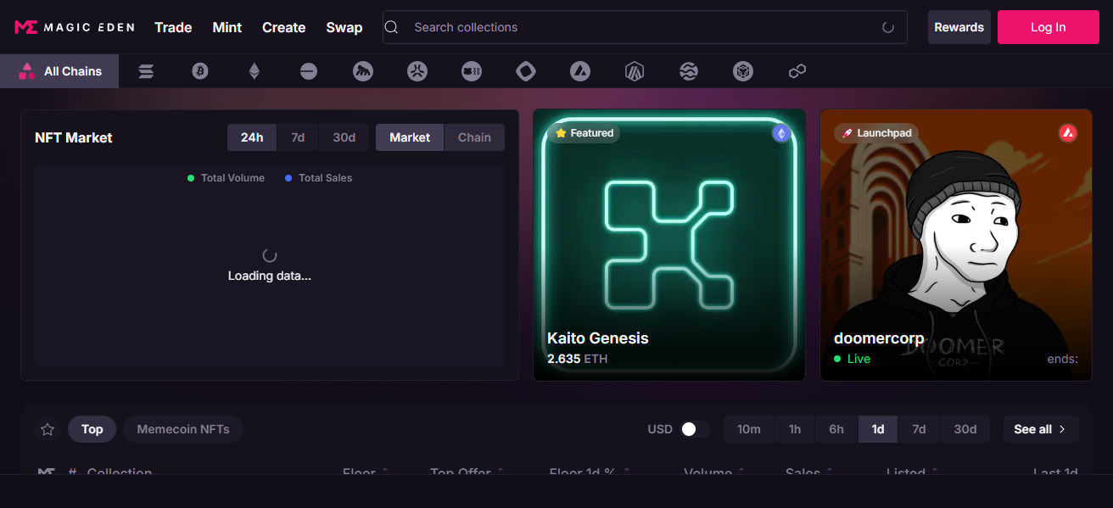This screenshot has width=1113, height=508.
Task: Filter by Base chain icon
Action: click(x=309, y=71)
